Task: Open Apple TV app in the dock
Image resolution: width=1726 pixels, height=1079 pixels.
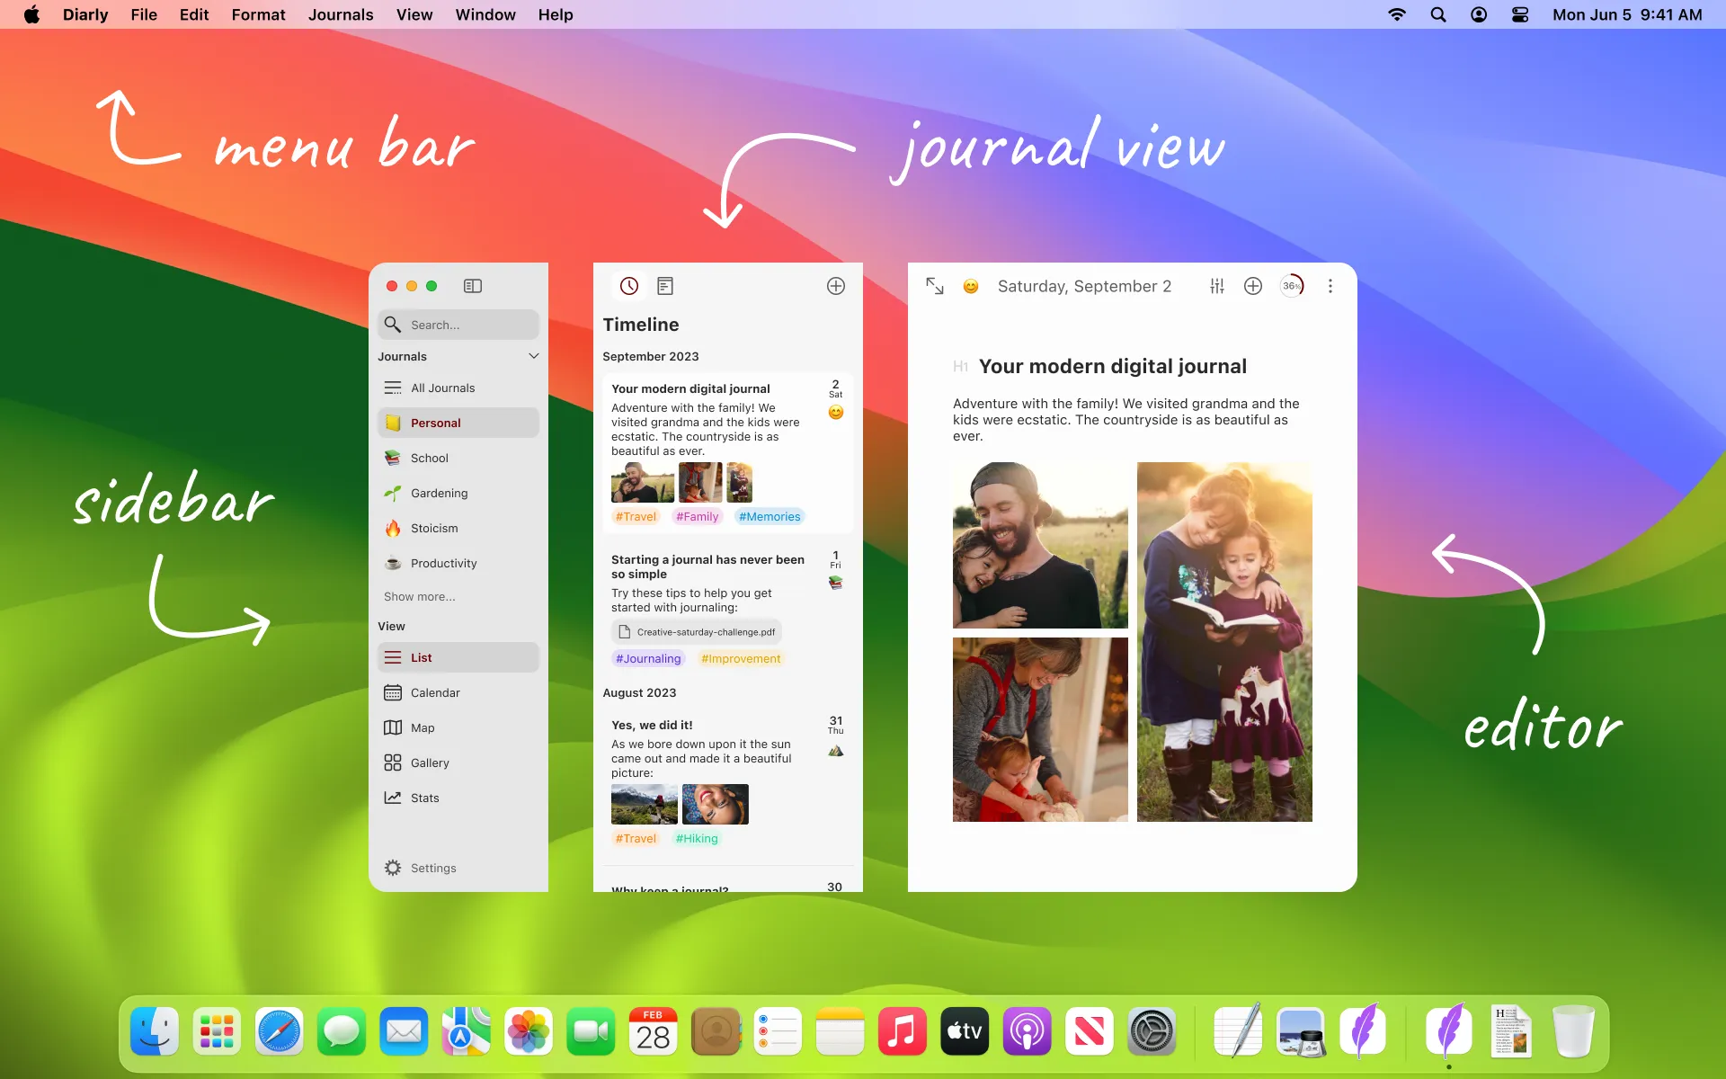Action: click(x=965, y=1031)
